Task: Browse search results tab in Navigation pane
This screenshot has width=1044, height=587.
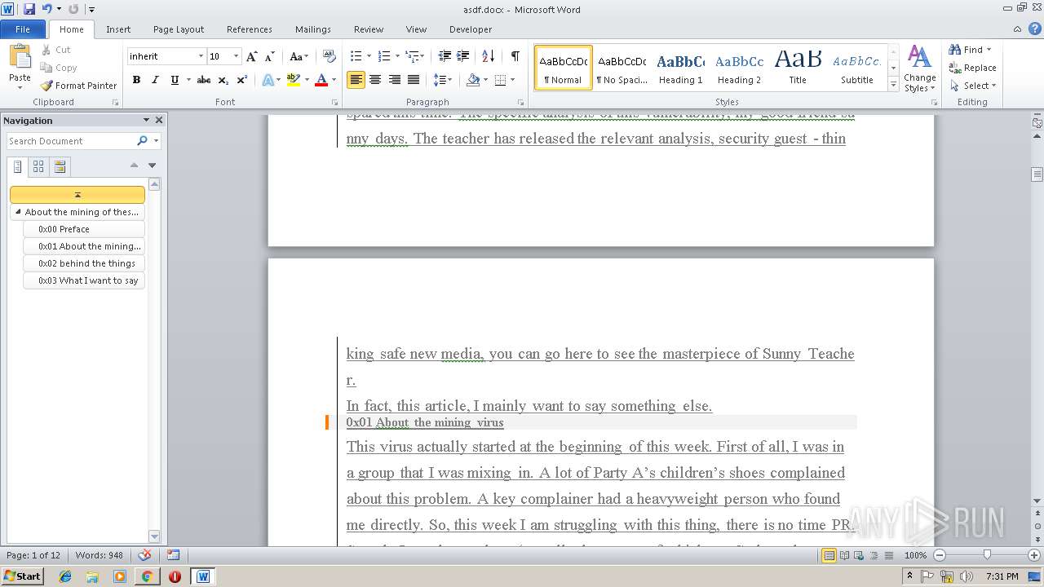Action: pos(60,166)
